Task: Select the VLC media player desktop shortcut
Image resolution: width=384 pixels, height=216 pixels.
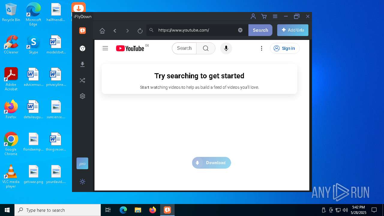Action: point(11,176)
